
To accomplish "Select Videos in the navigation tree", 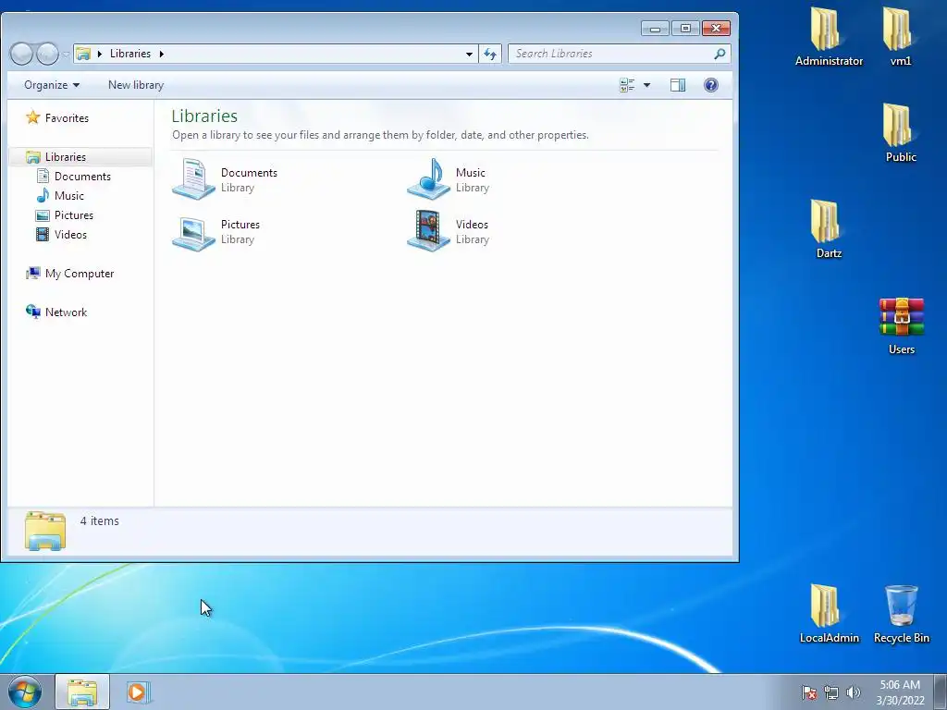I will coord(70,234).
